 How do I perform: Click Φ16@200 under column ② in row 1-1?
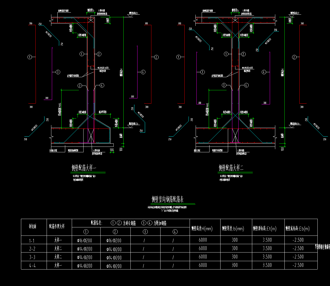[x=114, y=240]
